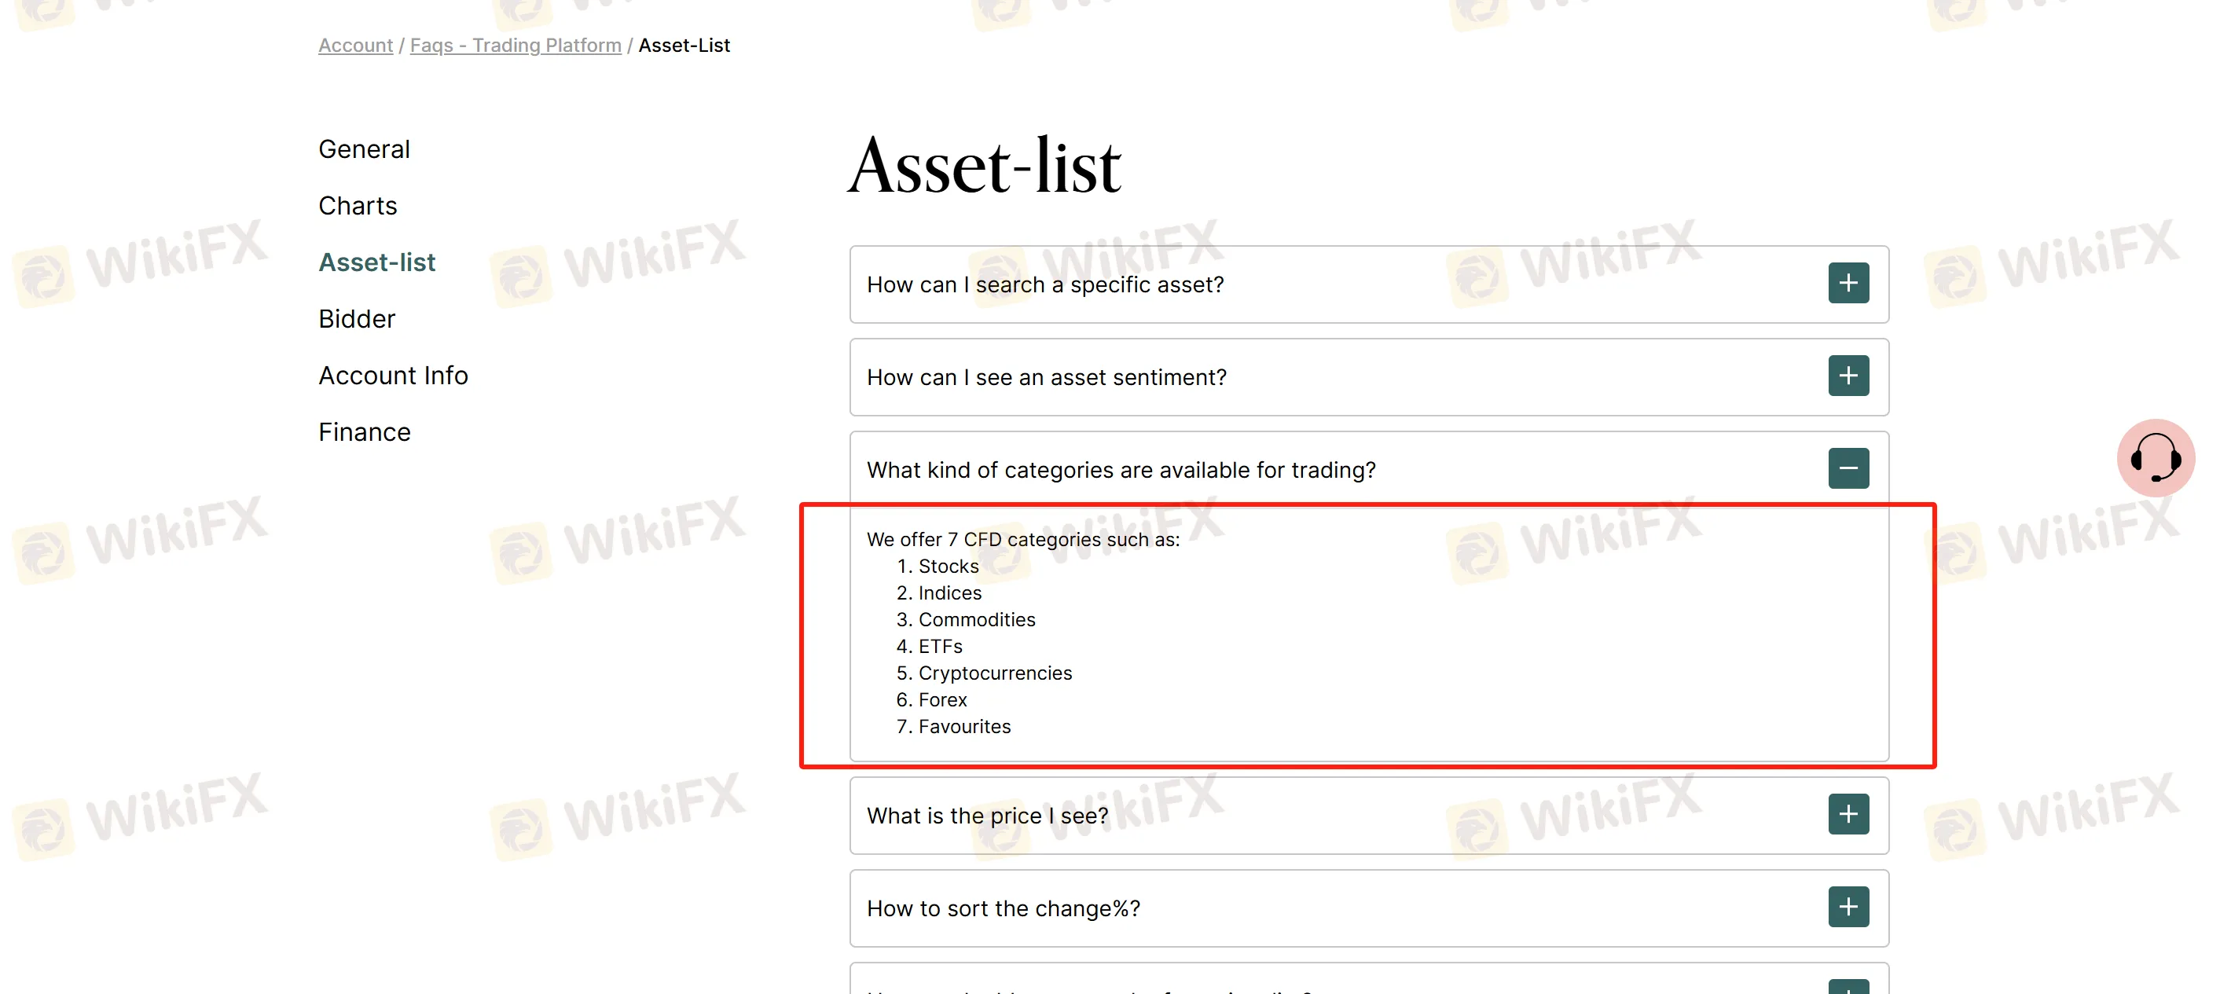Click plus icon for sort change% question
This screenshot has width=2220, height=994.
coord(1848,907)
